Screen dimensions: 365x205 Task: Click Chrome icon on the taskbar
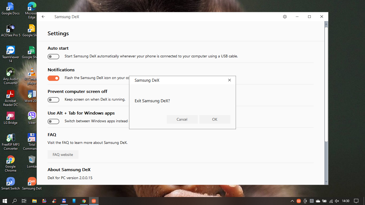click(x=84, y=201)
